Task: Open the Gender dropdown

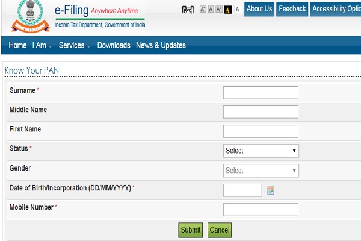Action: [x=261, y=171]
